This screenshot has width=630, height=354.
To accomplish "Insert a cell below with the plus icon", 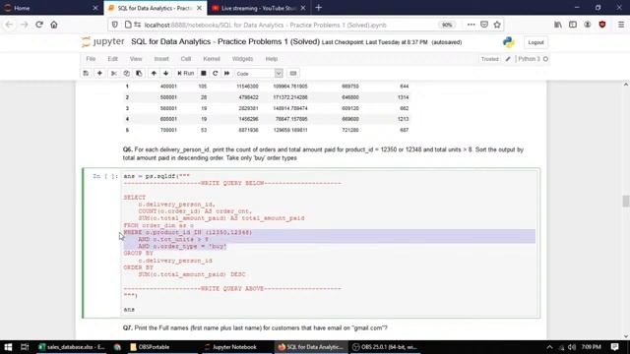I will (x=99, y=74).
